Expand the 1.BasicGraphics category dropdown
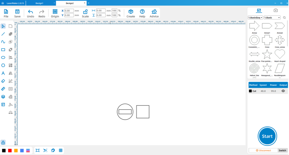Image resolution: width=289 pixels, height=155 pixels. [255, 18]
